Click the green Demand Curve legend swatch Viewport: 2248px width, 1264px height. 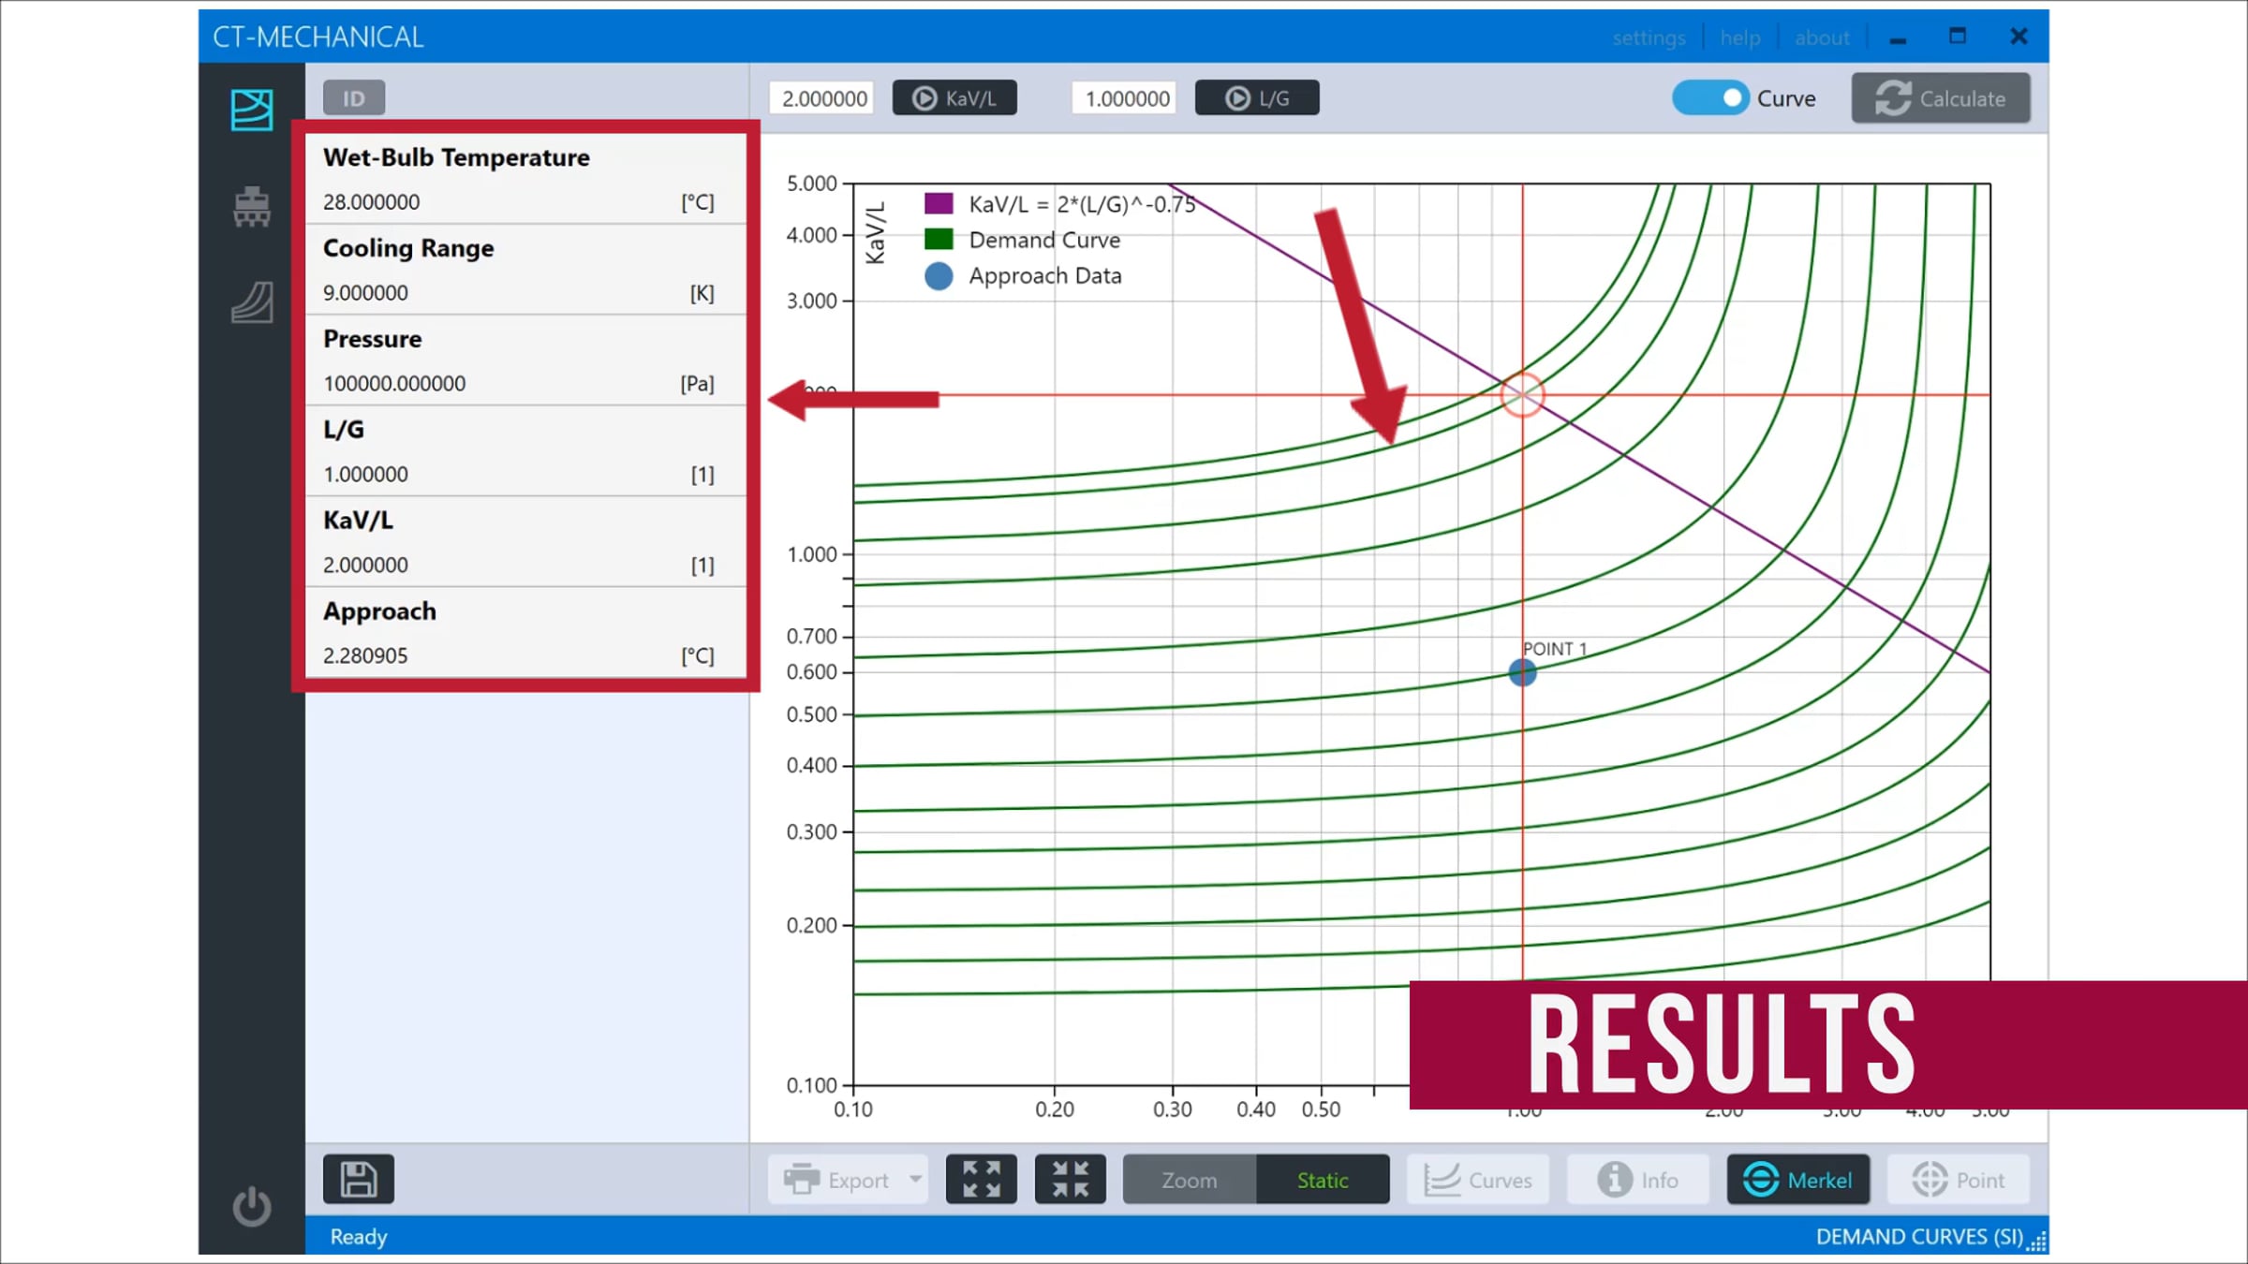click(x=939, y=240)
